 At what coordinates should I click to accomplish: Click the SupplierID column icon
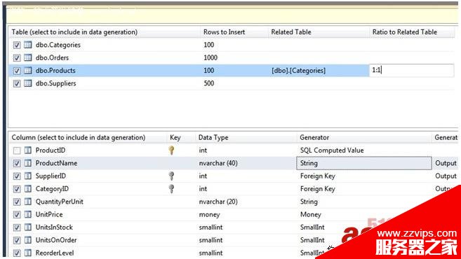coord(28,176)
